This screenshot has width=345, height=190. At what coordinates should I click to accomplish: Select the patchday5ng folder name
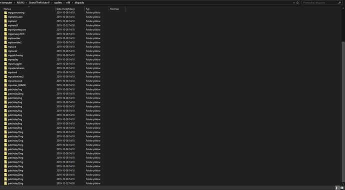14,111
